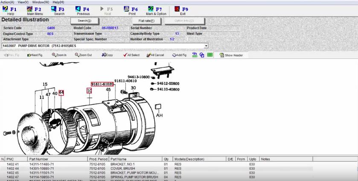
Task: Select callout 44 in the diagram
Action: pos(61,93)
